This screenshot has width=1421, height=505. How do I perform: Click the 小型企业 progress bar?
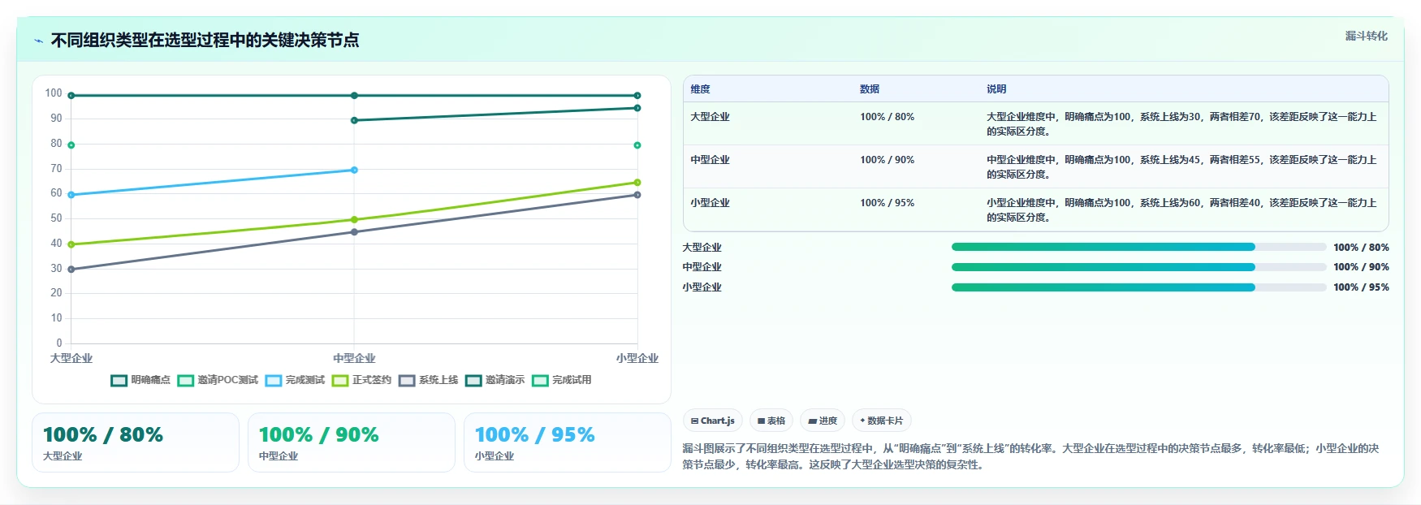pyautogui.click(x=1138, y=287)
